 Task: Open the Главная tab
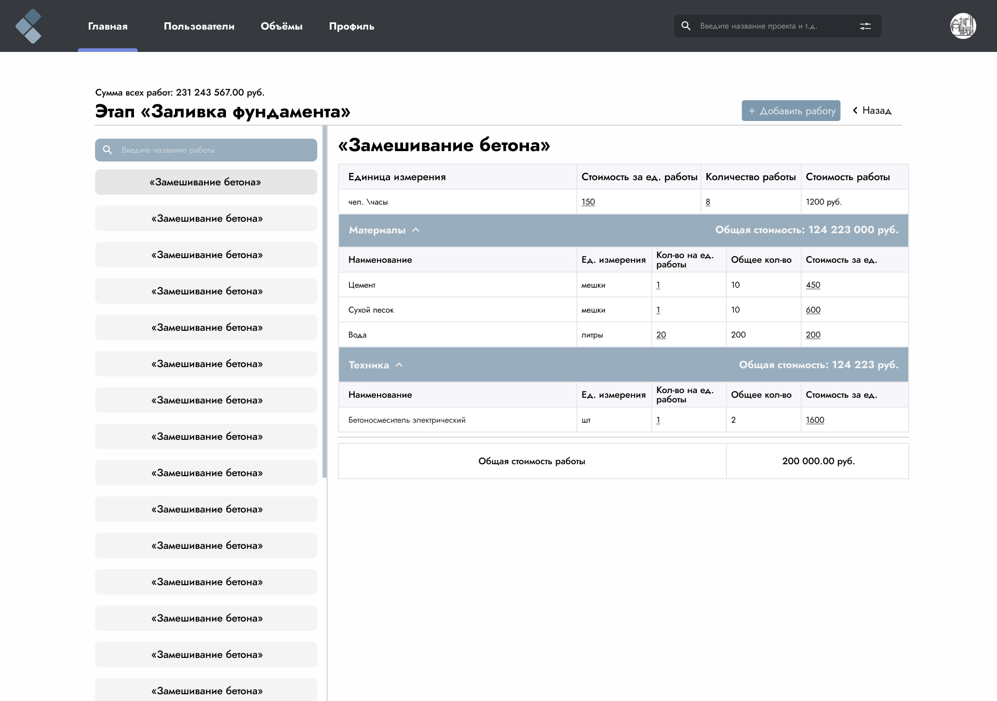tap(107, 26)
